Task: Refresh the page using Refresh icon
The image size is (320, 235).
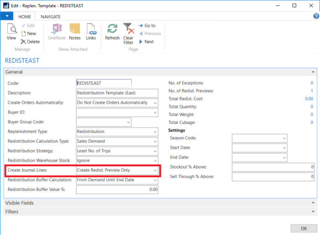Action: [112, 32]
